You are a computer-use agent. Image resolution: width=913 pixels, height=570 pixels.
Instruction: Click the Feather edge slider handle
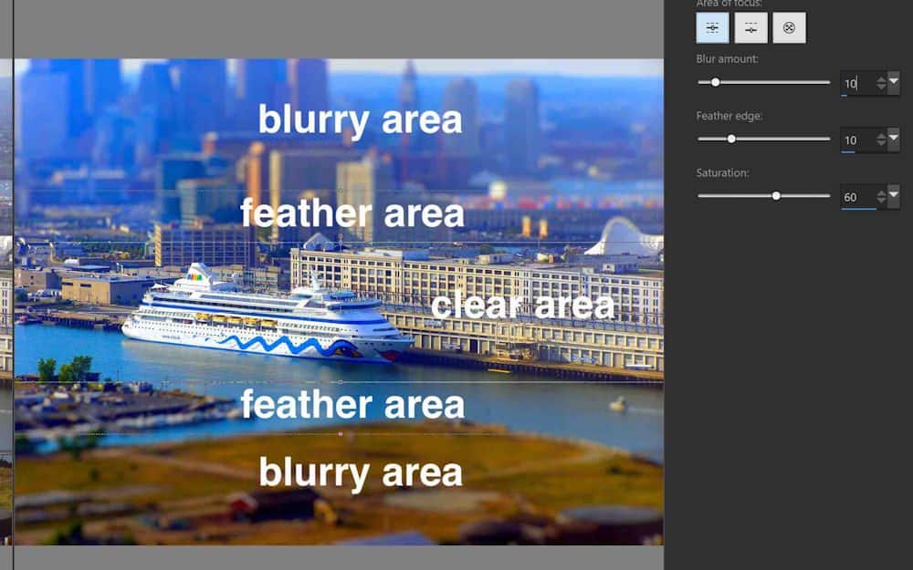point(730,139)
